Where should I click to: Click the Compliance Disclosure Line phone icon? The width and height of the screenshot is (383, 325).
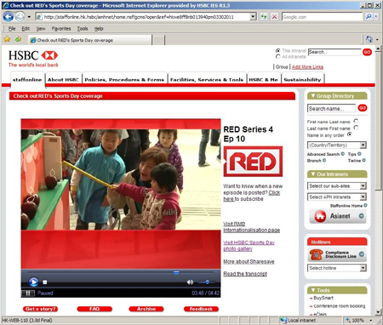point(316,254)
